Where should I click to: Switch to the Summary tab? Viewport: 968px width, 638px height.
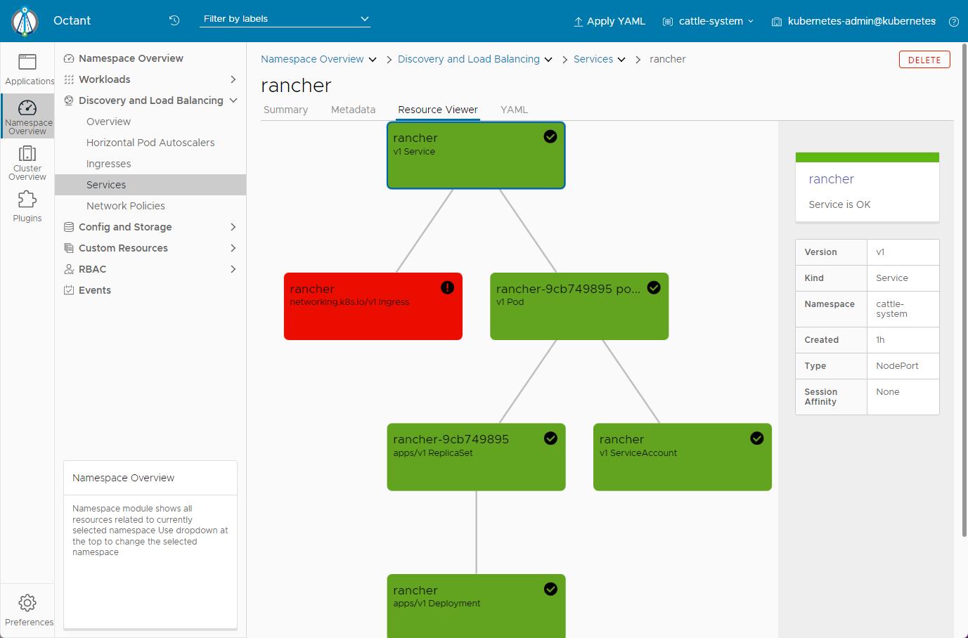coord(285,110)
